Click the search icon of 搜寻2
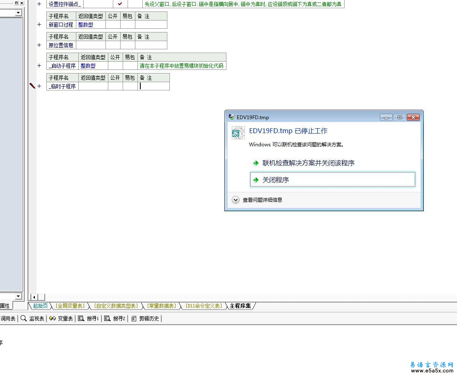Viewport: 457px width, 376px height. coord(107,318)
